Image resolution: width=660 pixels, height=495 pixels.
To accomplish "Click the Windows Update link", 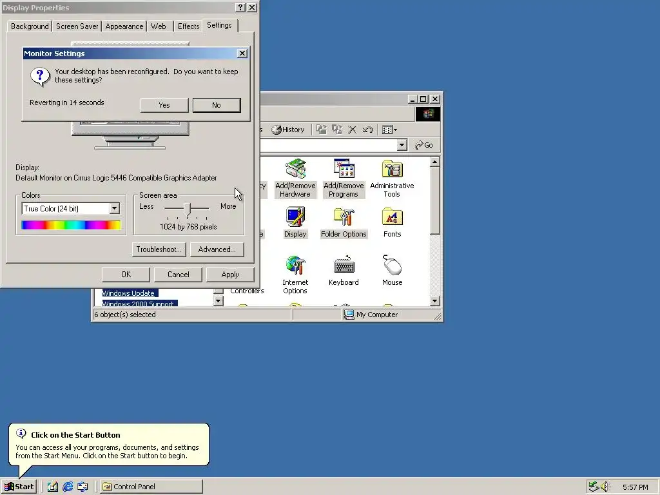I will 128,293.
